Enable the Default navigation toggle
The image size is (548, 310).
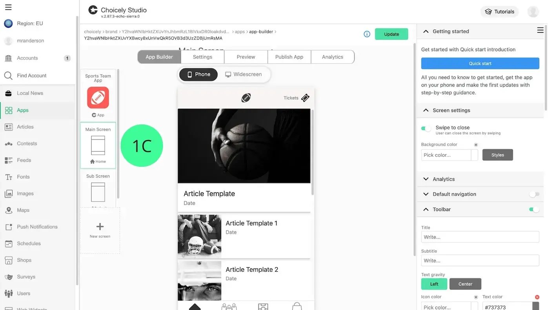pyautogui.click(x=534, y=194)
